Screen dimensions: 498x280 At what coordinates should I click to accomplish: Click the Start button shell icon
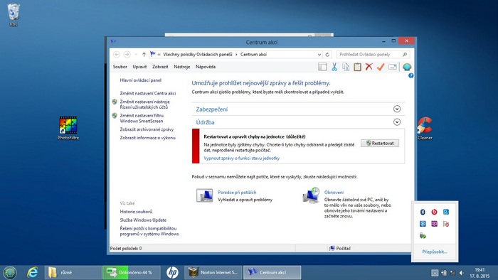(x=10, y=272)
